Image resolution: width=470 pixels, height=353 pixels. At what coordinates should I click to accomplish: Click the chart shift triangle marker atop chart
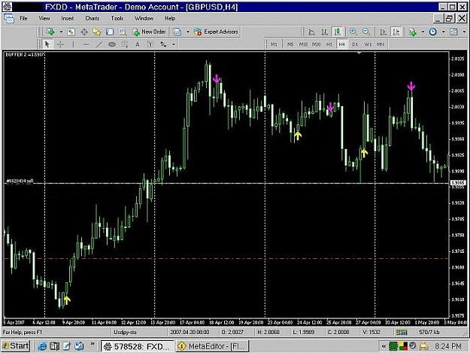[x=359, y=53]
